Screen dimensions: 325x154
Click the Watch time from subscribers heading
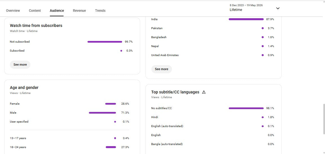click(x=36, y=26)
